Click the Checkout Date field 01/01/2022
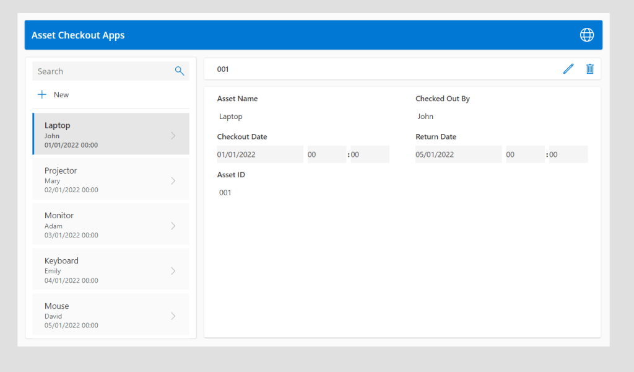The height and width of the screenshot is (372, 634). (260, 154)
